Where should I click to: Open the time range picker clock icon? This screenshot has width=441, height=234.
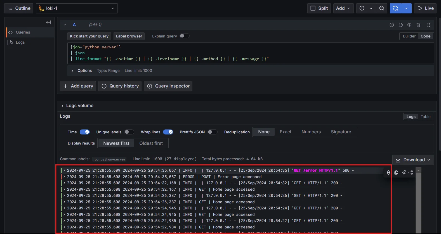pos(362,8)
